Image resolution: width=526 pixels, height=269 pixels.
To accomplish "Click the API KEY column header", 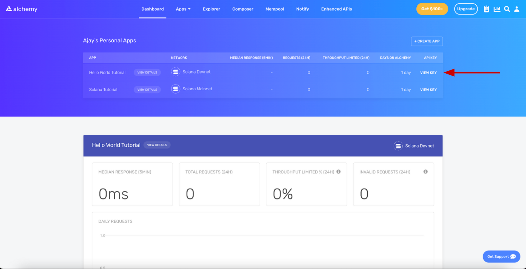I will (x=430, y=58).
